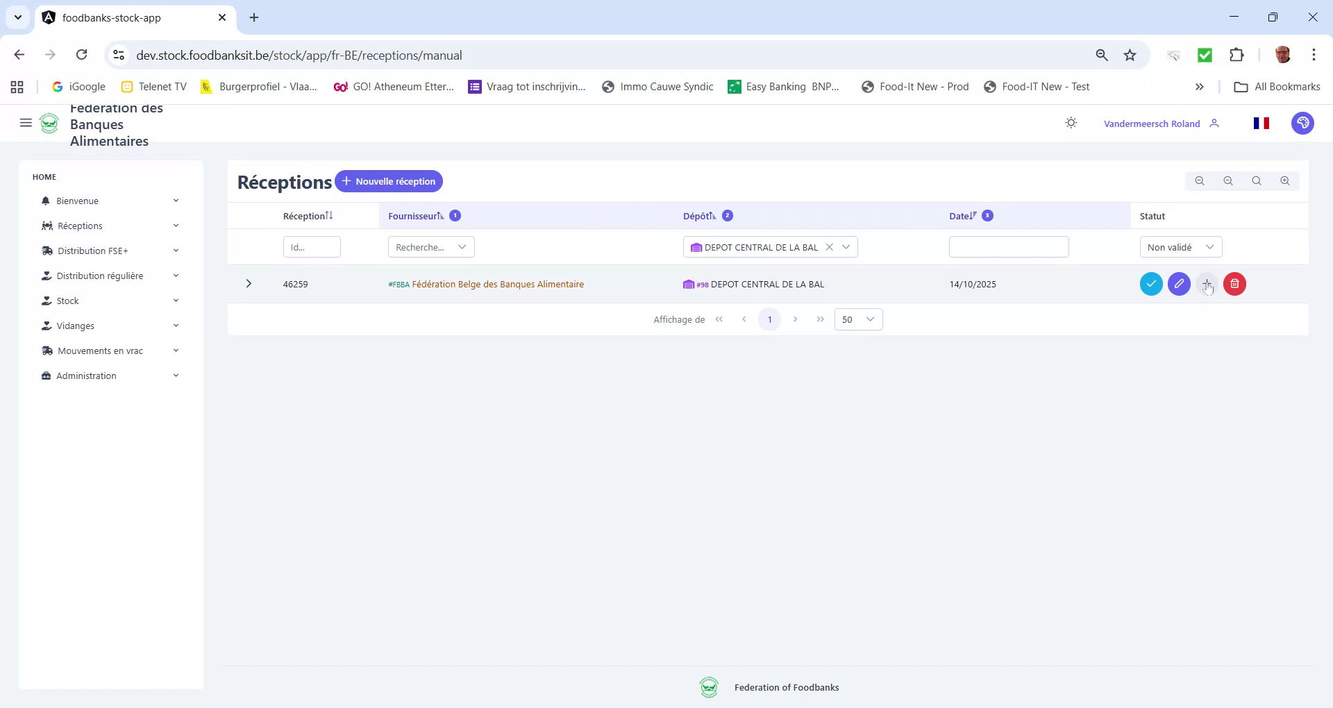Toggle light mode with the sun icon
The image size is (1333, 708).
pos(1071,122)
